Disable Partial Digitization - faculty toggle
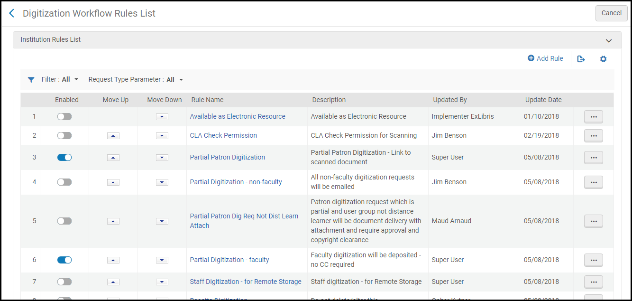632x301 pixels. 64,260
